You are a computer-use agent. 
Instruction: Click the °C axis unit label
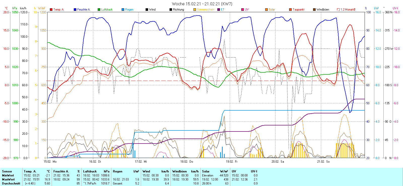[6, 8]
